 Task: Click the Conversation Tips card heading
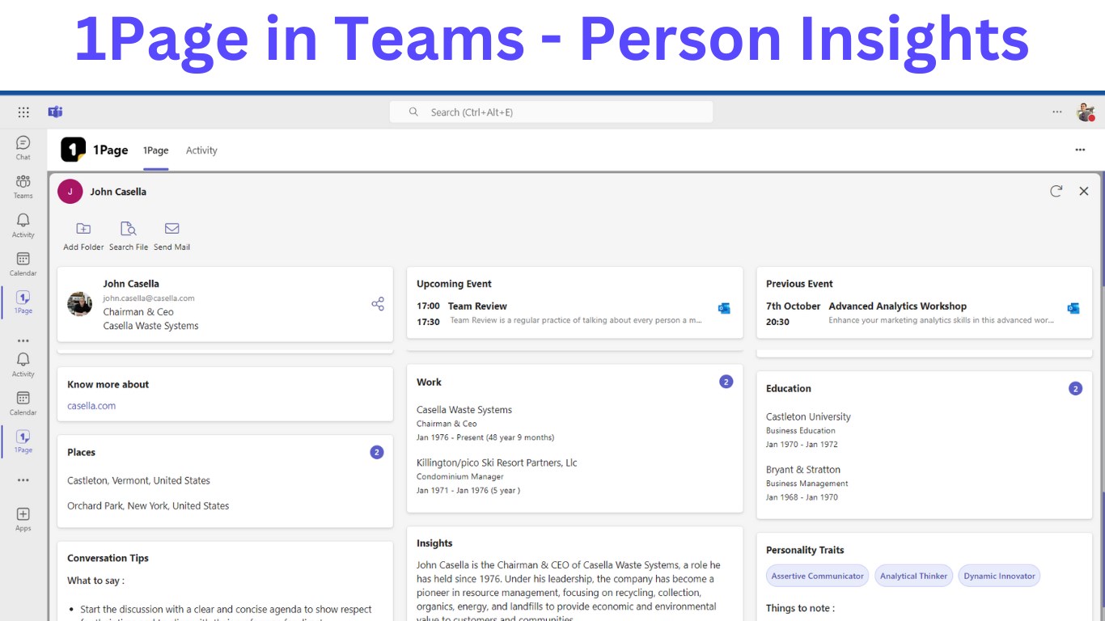(108, 558)
